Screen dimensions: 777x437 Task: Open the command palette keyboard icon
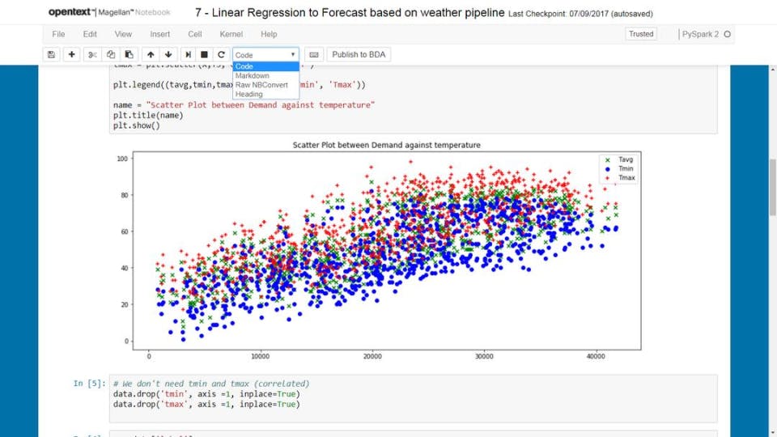pyautogui.click(x=314, y=54)
